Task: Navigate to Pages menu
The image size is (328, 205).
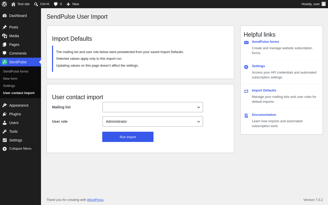Action: pyautogui.click(x=14, y=45)
